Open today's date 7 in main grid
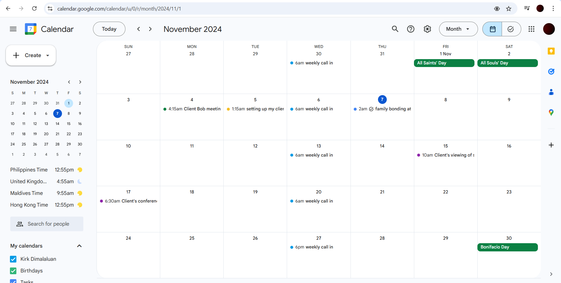 pos(382,100)
